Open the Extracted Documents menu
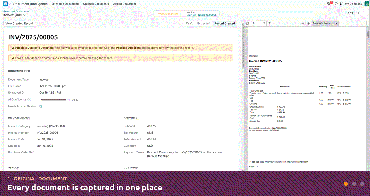370x196 pixels. coord(65,4)
